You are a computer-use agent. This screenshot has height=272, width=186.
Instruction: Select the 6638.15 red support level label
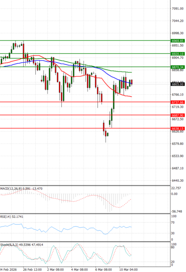pos(178,128)
